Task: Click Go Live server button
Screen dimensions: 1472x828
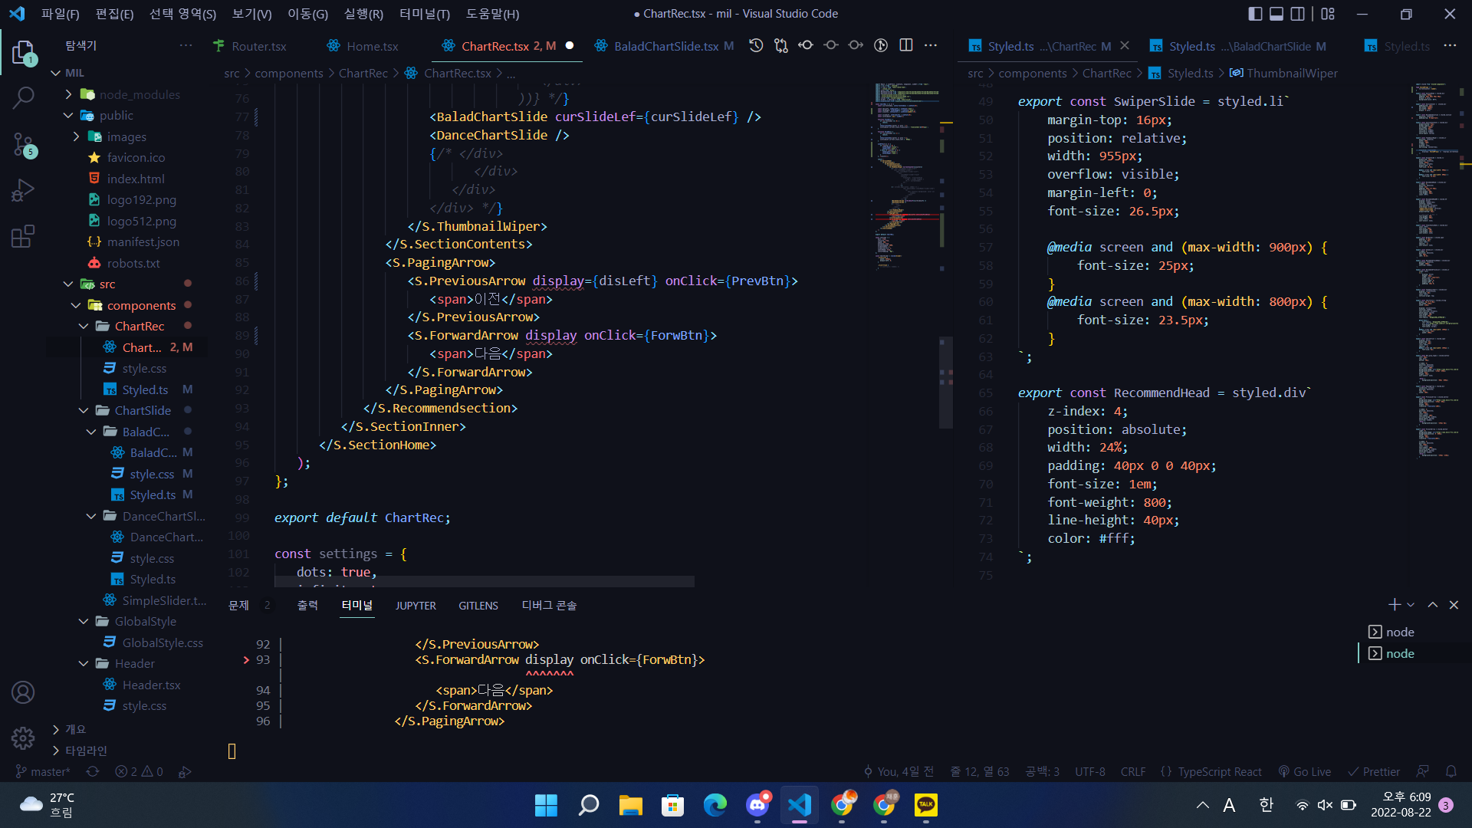Action: pyautogui.click(x=1304, y=771)
